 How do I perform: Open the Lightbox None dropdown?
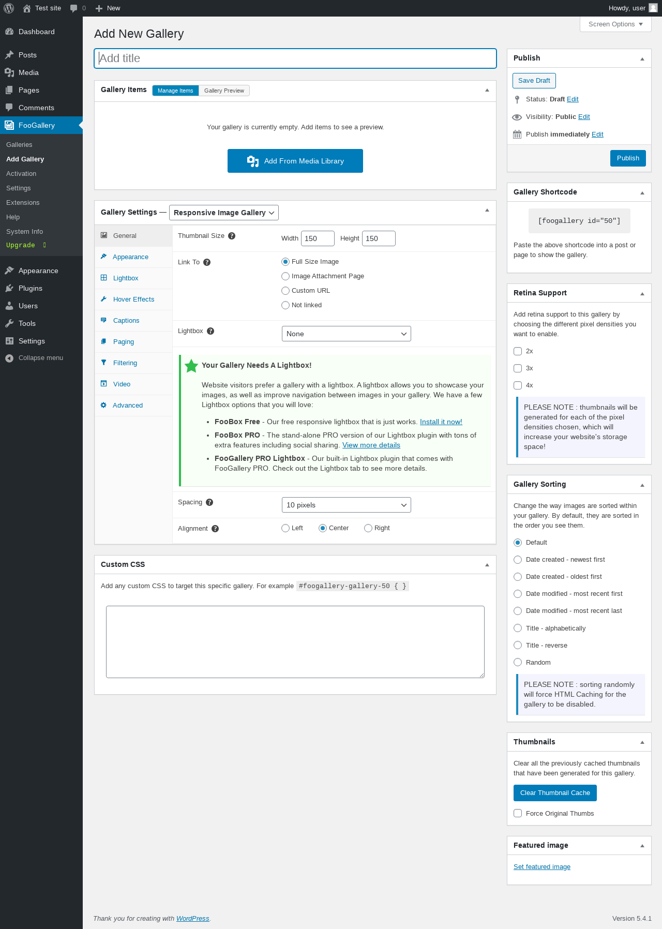tap(347, 334)
